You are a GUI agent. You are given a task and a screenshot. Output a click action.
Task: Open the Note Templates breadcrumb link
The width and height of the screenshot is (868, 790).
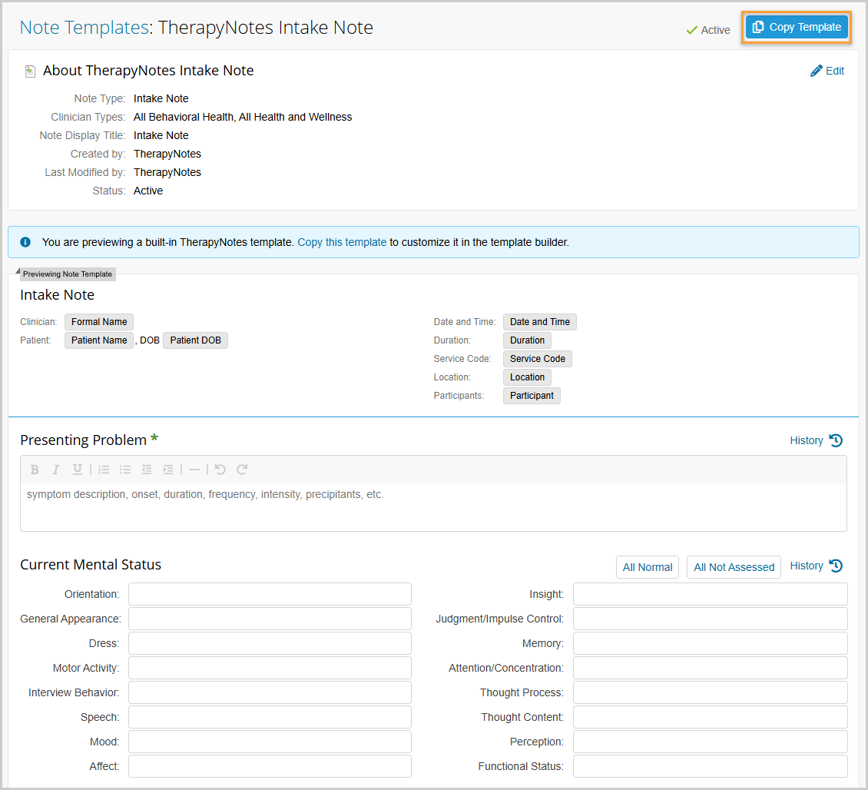[x=84, y=27]
